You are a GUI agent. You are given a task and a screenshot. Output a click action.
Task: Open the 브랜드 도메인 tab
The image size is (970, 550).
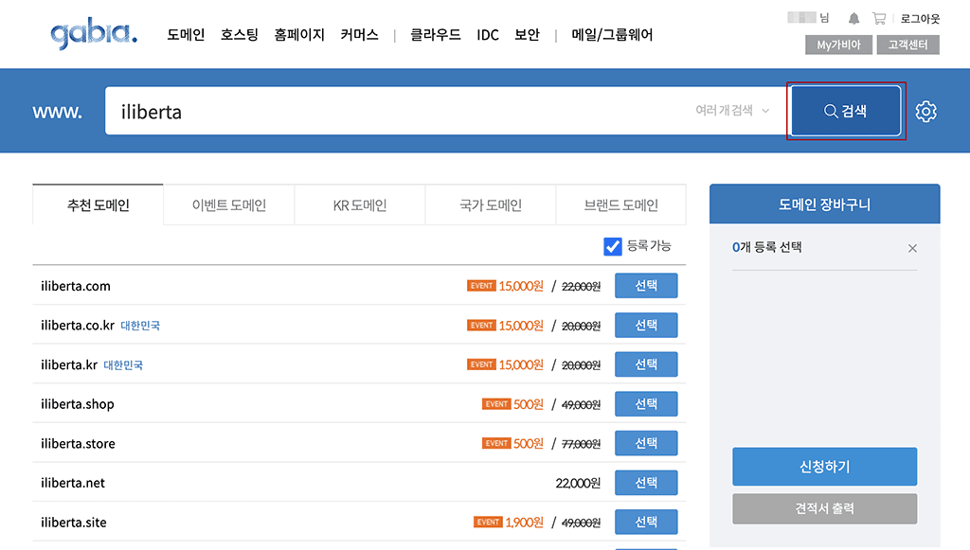[620, 204]
